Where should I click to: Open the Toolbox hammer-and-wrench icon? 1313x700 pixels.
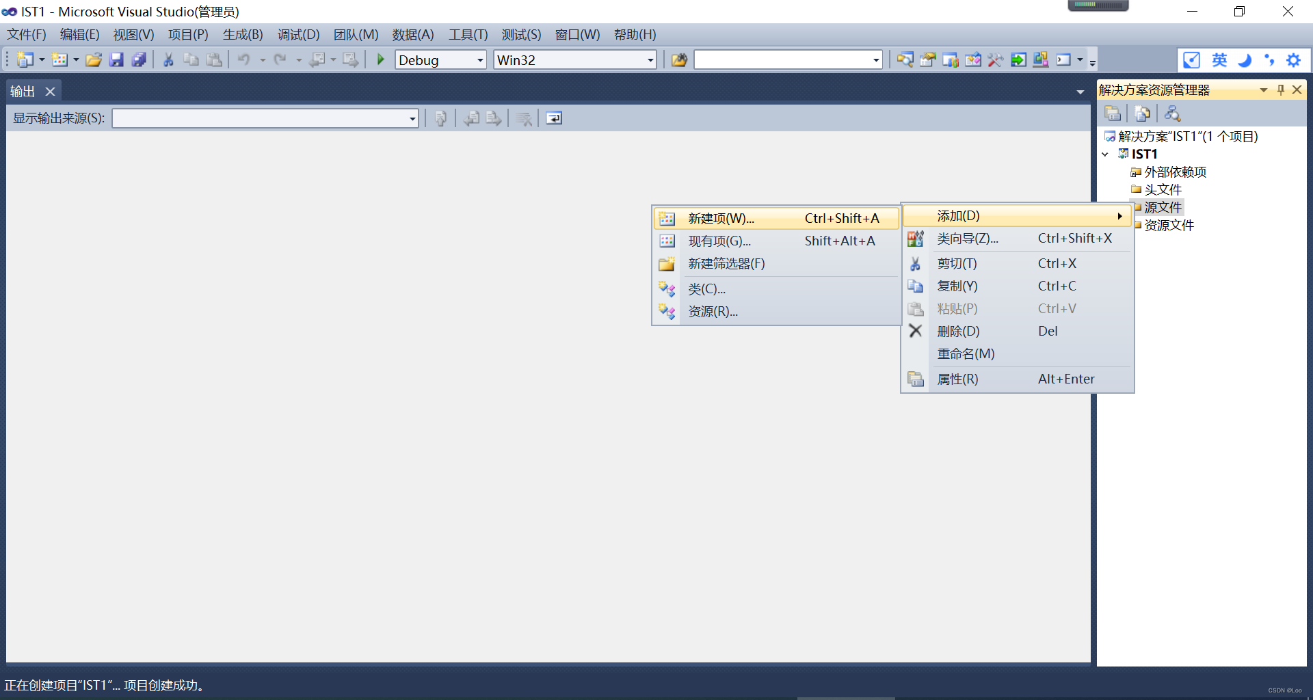coord(995,60)
